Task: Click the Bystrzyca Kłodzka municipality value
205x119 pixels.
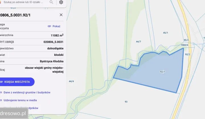Action: pos(52,61)
